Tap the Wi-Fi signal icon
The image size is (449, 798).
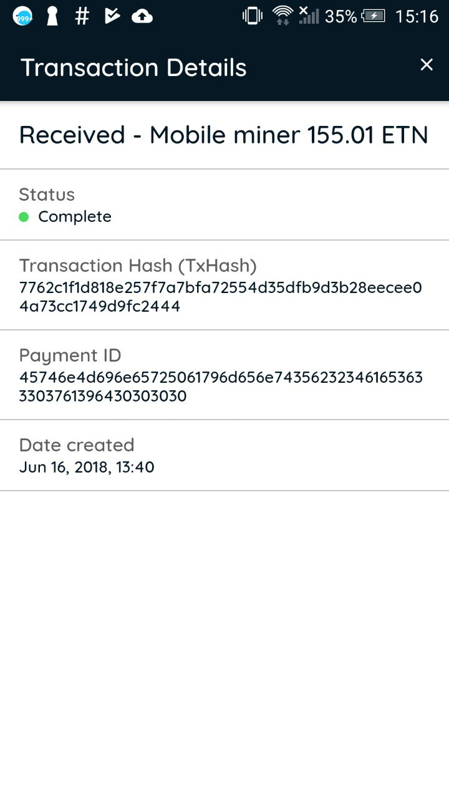(282, 15)
